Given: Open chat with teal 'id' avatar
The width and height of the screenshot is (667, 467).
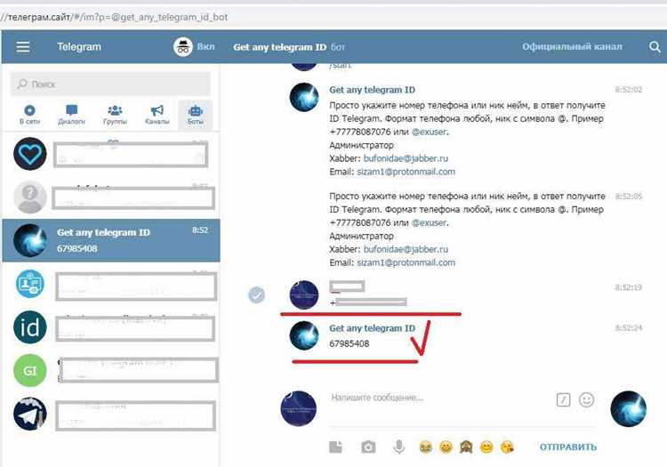Looking at the screenshot, I should (110, 327).
